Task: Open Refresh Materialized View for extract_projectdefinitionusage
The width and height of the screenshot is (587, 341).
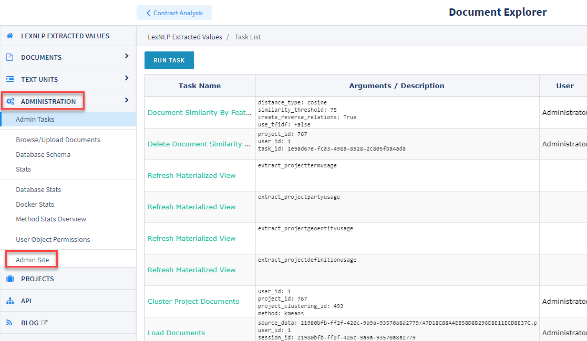Action: point(191,270)
